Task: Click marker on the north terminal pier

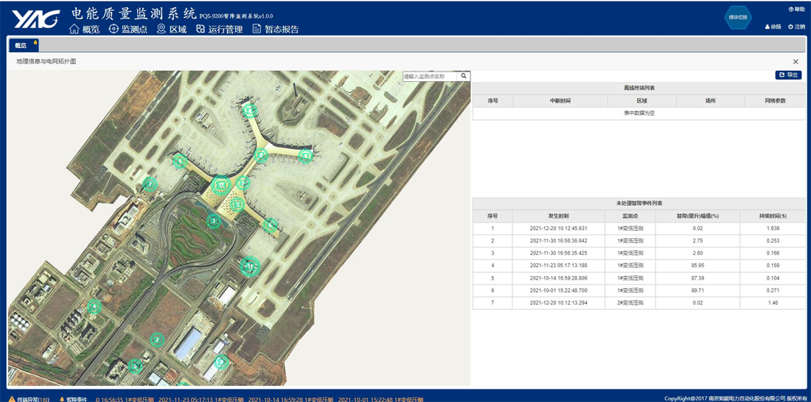Action: tap(251, 110)
